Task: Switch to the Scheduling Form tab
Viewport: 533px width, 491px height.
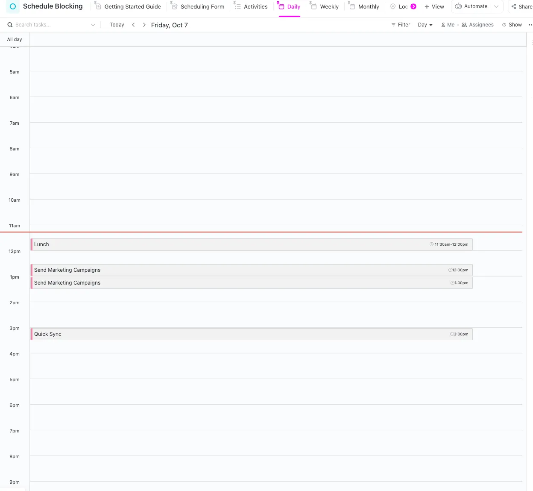Action: pos(198,6)
